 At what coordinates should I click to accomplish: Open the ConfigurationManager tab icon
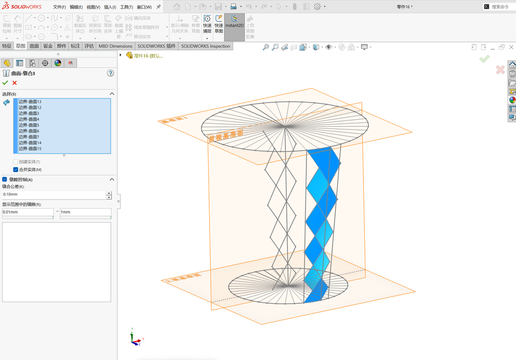pos(32,63)
